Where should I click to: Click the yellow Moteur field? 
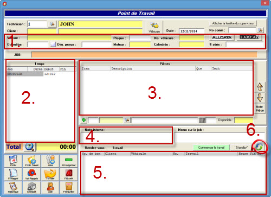coord(140,45)
